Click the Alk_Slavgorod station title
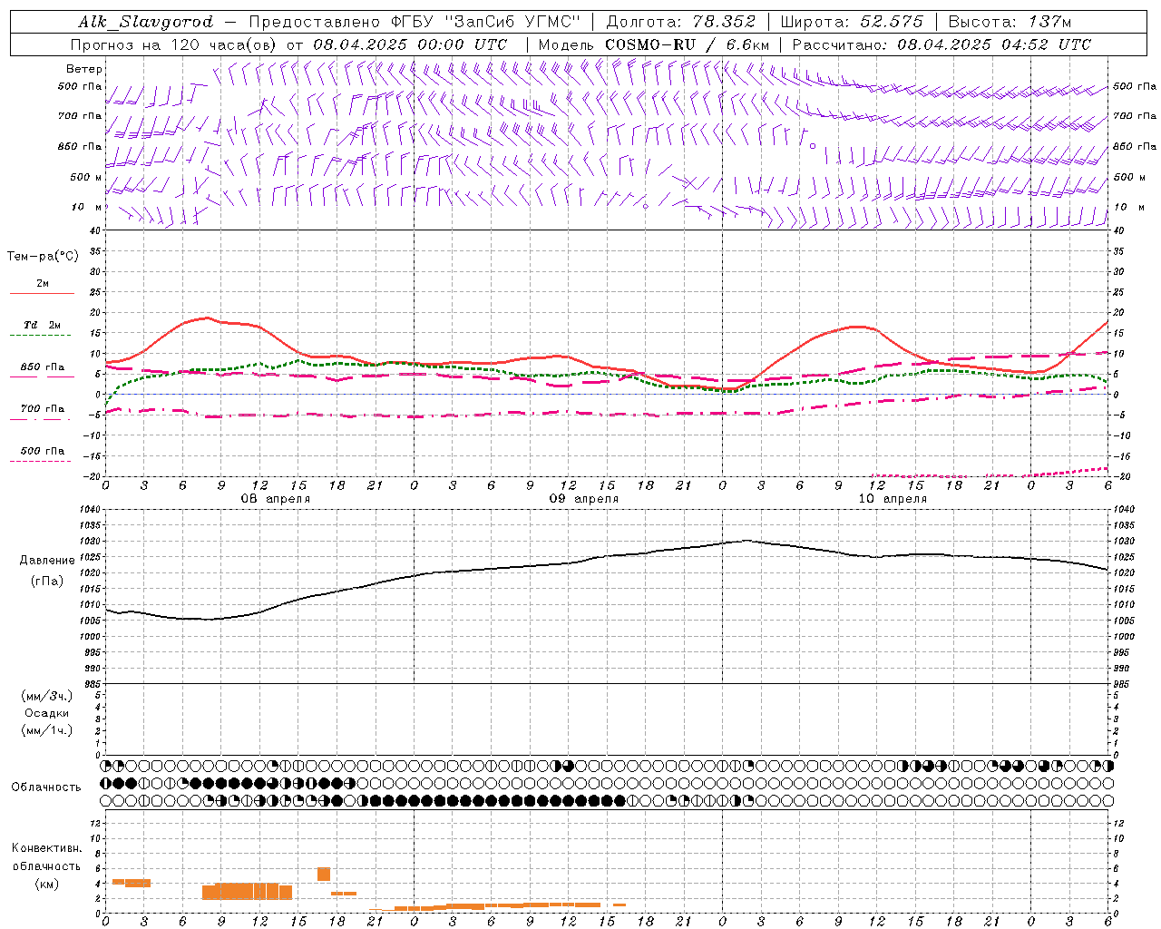The image size is (1161, 929). (145, 22)
